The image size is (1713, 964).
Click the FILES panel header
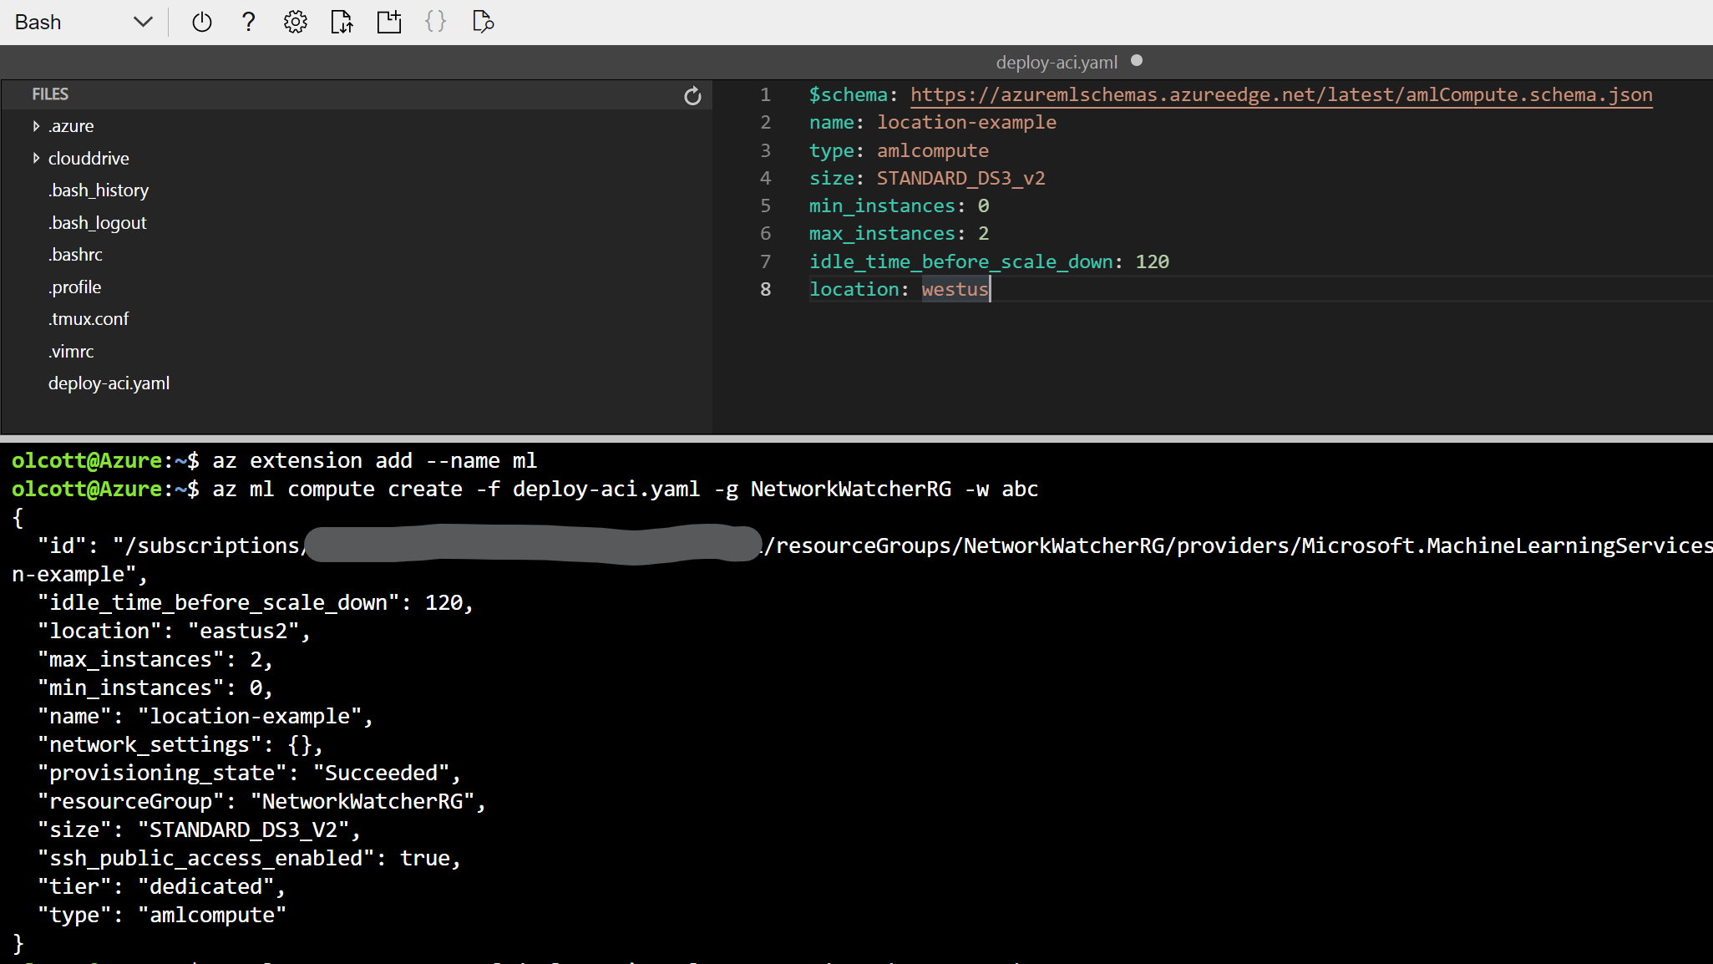(x=50, y=94)
